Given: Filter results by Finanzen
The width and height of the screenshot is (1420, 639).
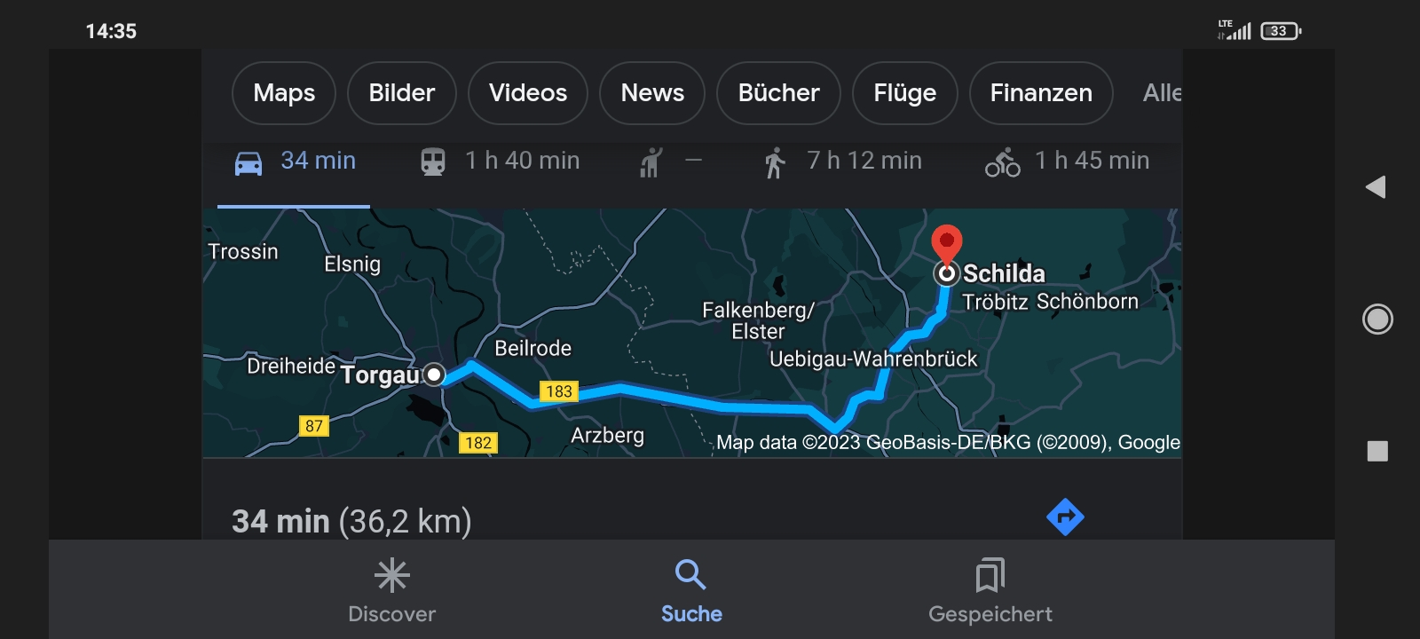Looking at the screenshot, I should coord(1041,93).
